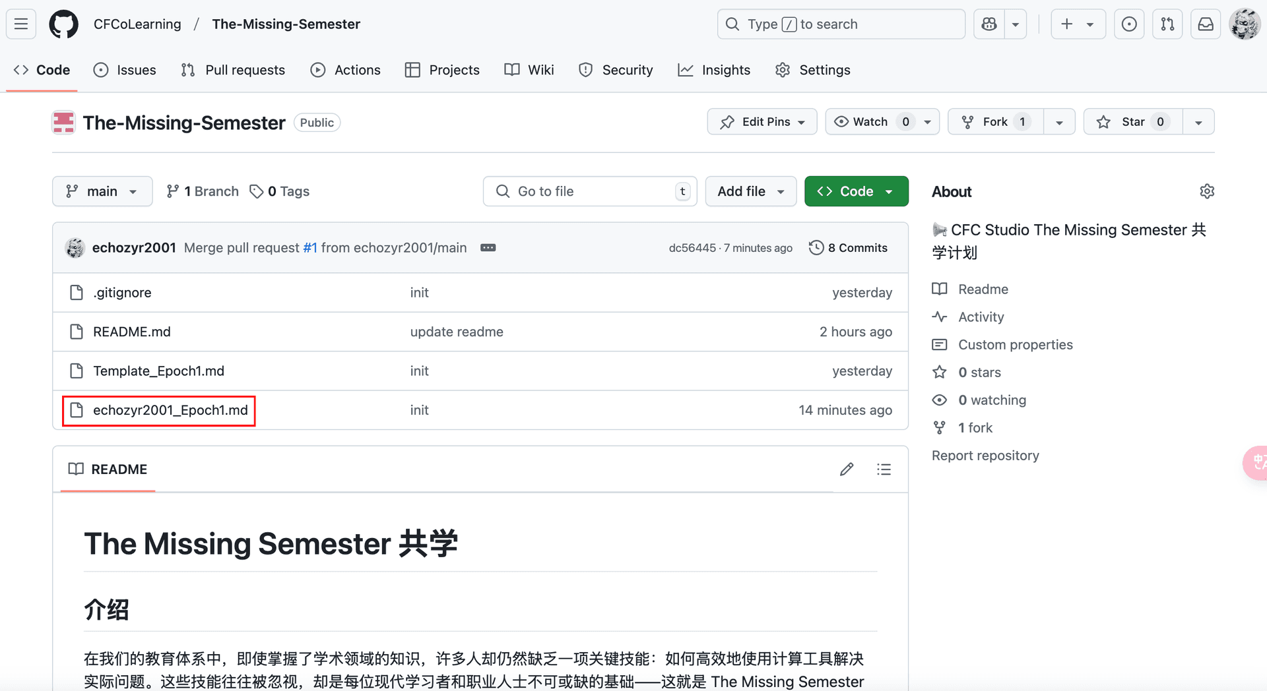The image size is (1267, 691).
Task: Open the green Code dropdown
Action: coord(856,191)
